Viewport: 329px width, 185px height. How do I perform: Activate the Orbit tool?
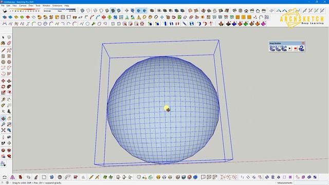point(3,119)
